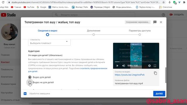Click the video preview progress bar
This screenshot has height=105, width=187.
tap(136, 62)
